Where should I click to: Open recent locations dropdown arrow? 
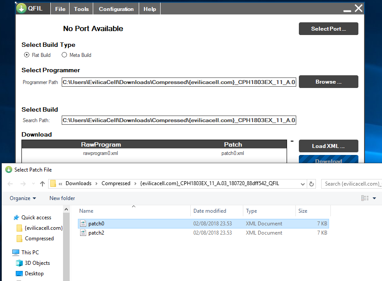(33, 184)
